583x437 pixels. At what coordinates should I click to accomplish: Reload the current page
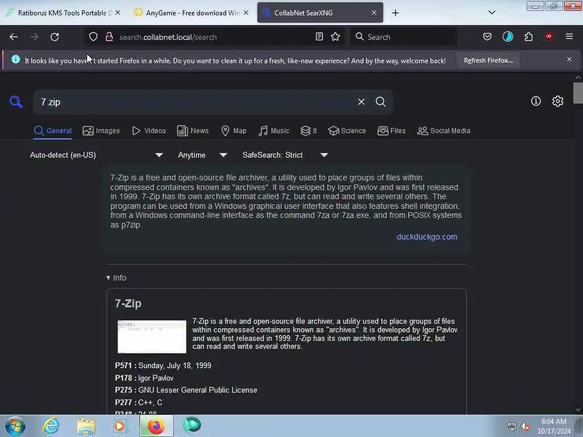[x=55, y=37]
